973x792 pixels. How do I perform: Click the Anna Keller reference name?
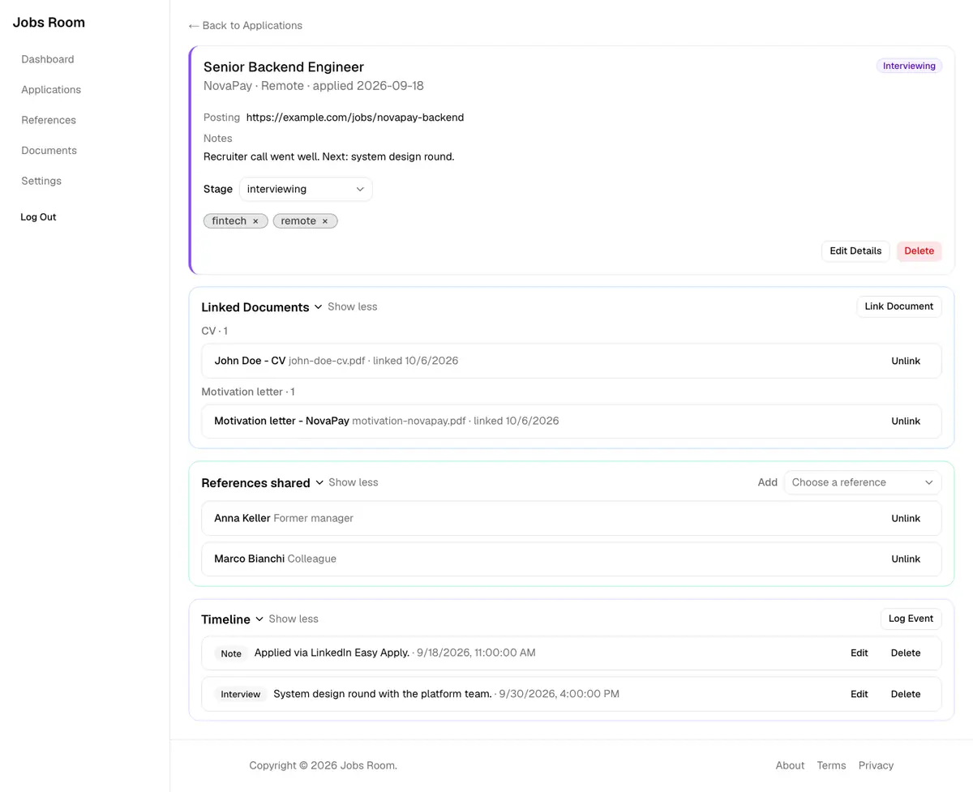pyautogui.click(x=242, y=518)
